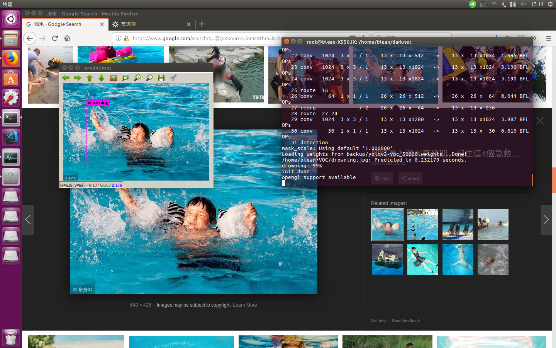Screen dimensions: 556x348
Task: Show site information icon in address bar
Action: tap(119, 38)
